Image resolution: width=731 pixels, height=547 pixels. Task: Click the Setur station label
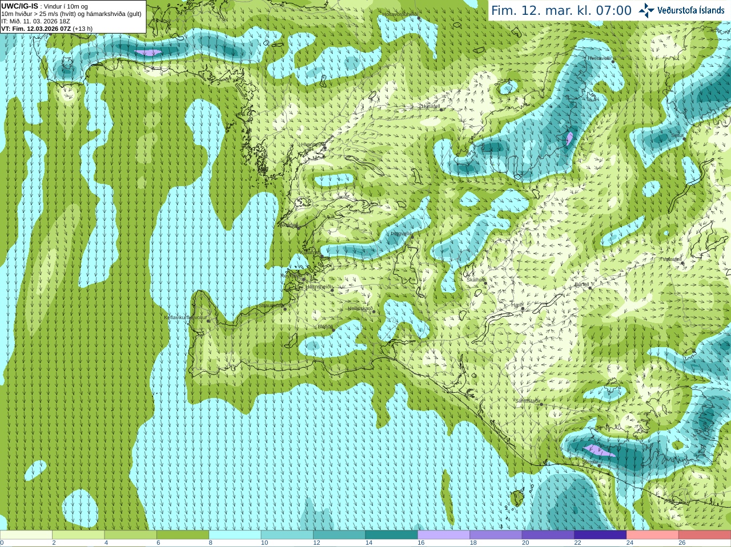677,135
